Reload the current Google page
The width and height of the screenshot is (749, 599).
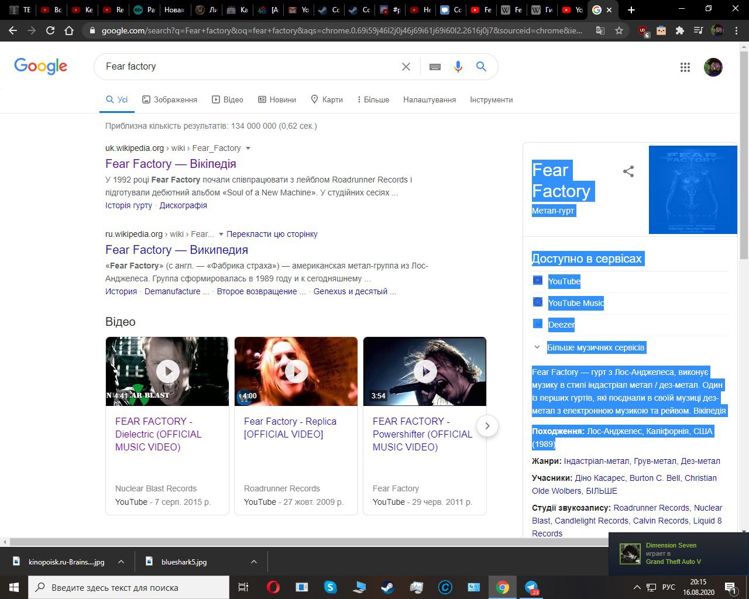[50, 30]
